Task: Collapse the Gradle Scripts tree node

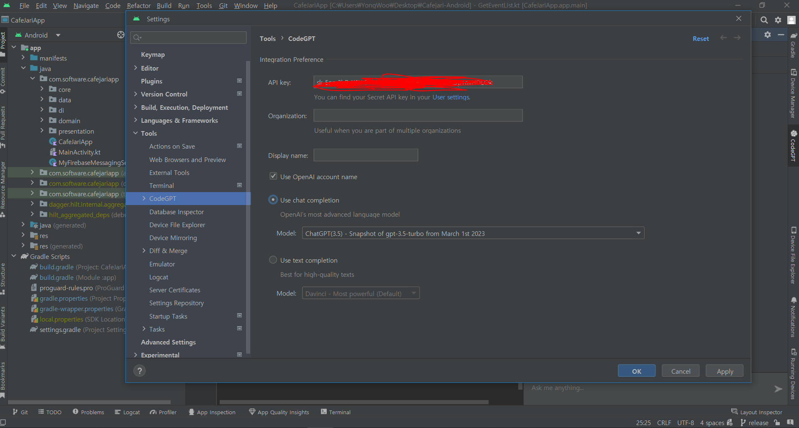Action: (14, 256)
